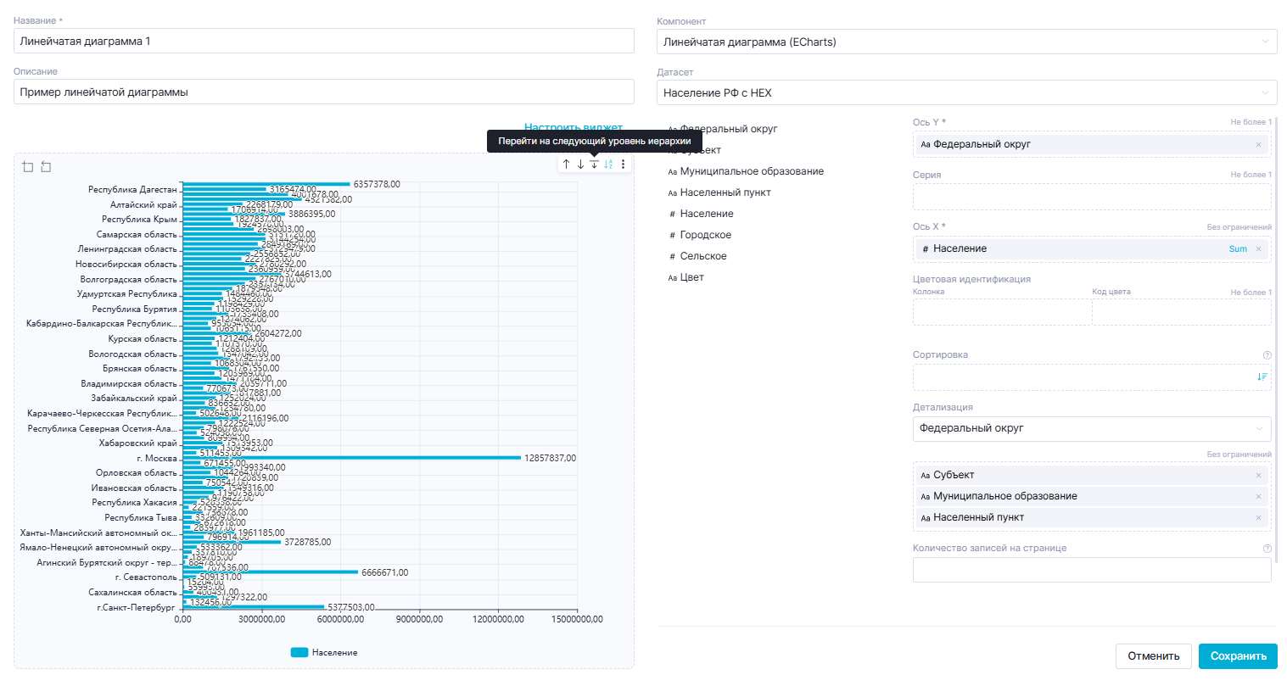Open the Компонент dropdown

966,42
